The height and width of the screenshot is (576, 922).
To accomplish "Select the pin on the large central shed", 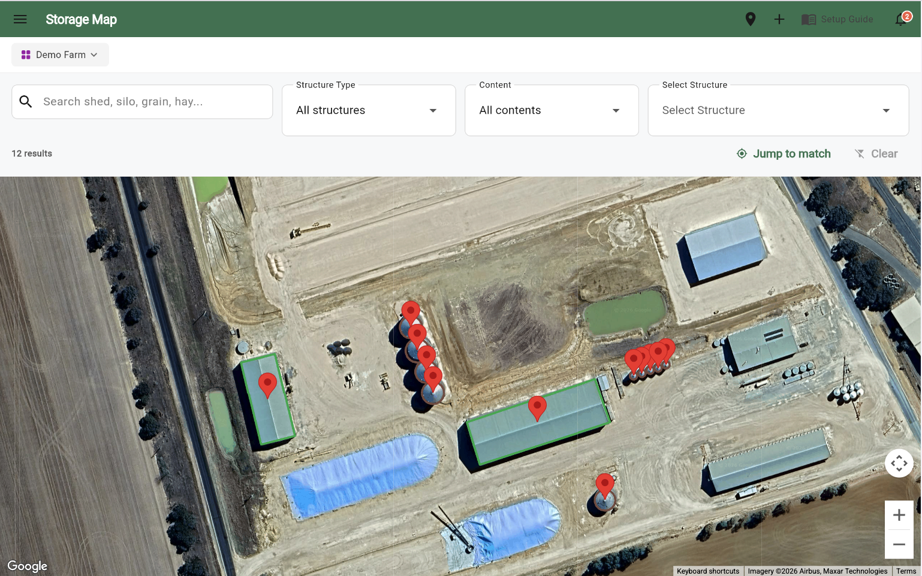I will click(537, 408).
